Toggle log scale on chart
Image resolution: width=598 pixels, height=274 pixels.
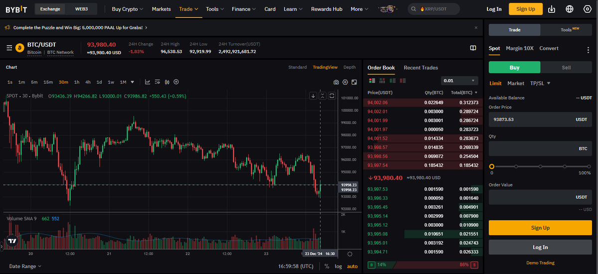338,267
